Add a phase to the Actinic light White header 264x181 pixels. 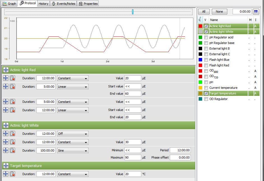(x=6, y=125)
